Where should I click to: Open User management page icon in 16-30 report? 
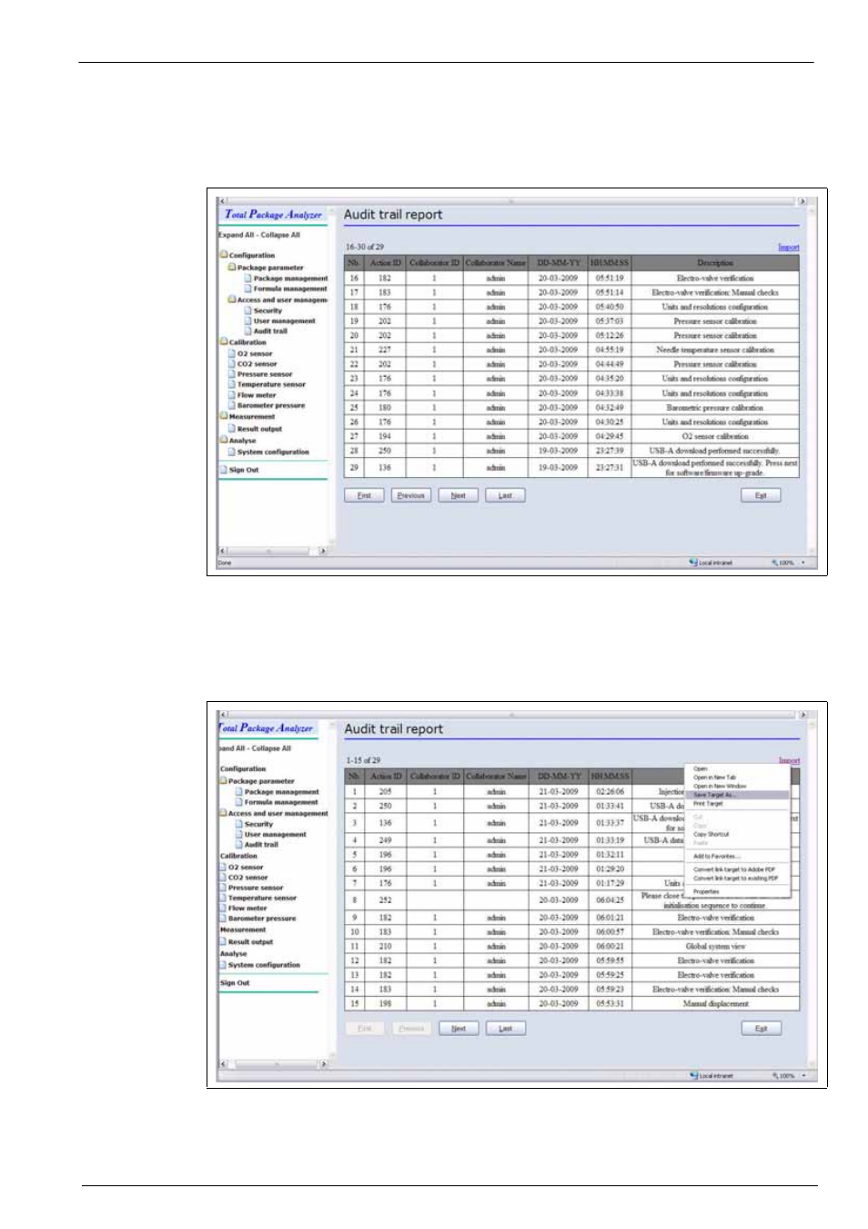pos(247,320)
